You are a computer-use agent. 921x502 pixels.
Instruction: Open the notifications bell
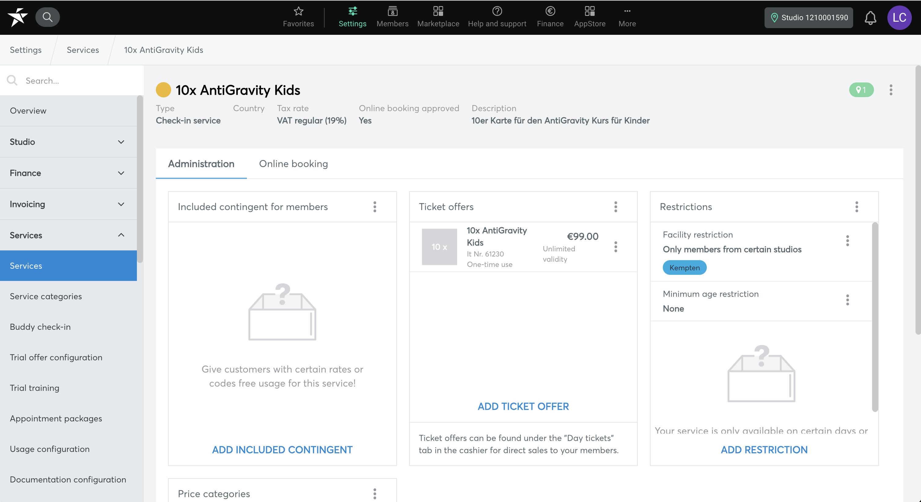click(x=870, y=17)
